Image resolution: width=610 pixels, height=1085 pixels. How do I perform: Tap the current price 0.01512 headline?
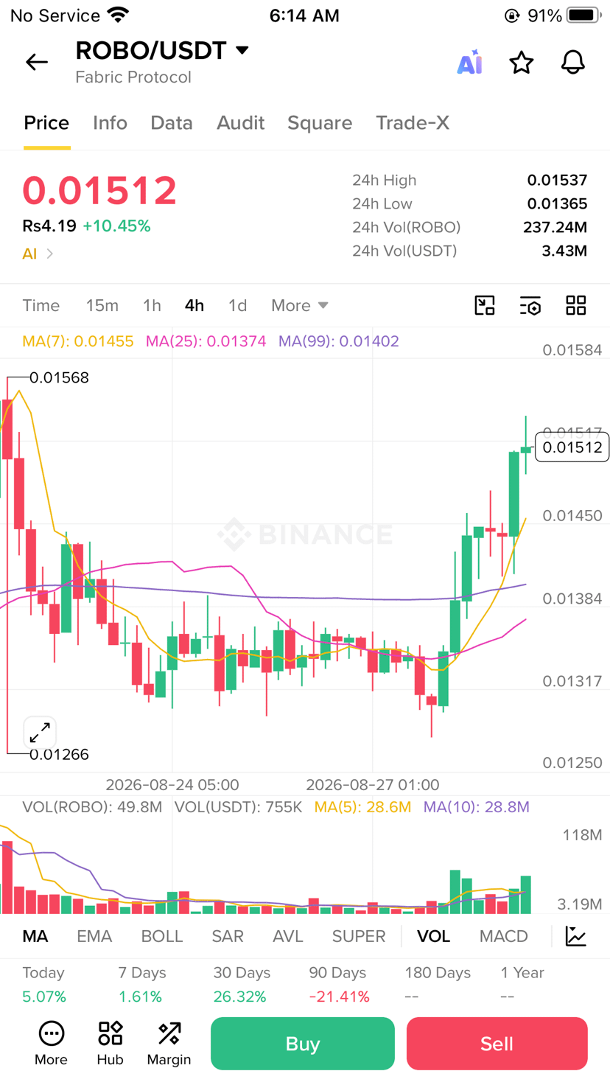tap(99, 190)
